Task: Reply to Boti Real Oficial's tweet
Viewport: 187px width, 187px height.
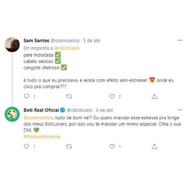Action: tap(27, 146)
